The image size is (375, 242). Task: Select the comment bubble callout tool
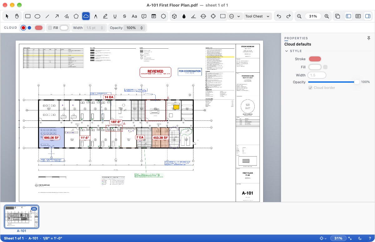tap(144, 16)
